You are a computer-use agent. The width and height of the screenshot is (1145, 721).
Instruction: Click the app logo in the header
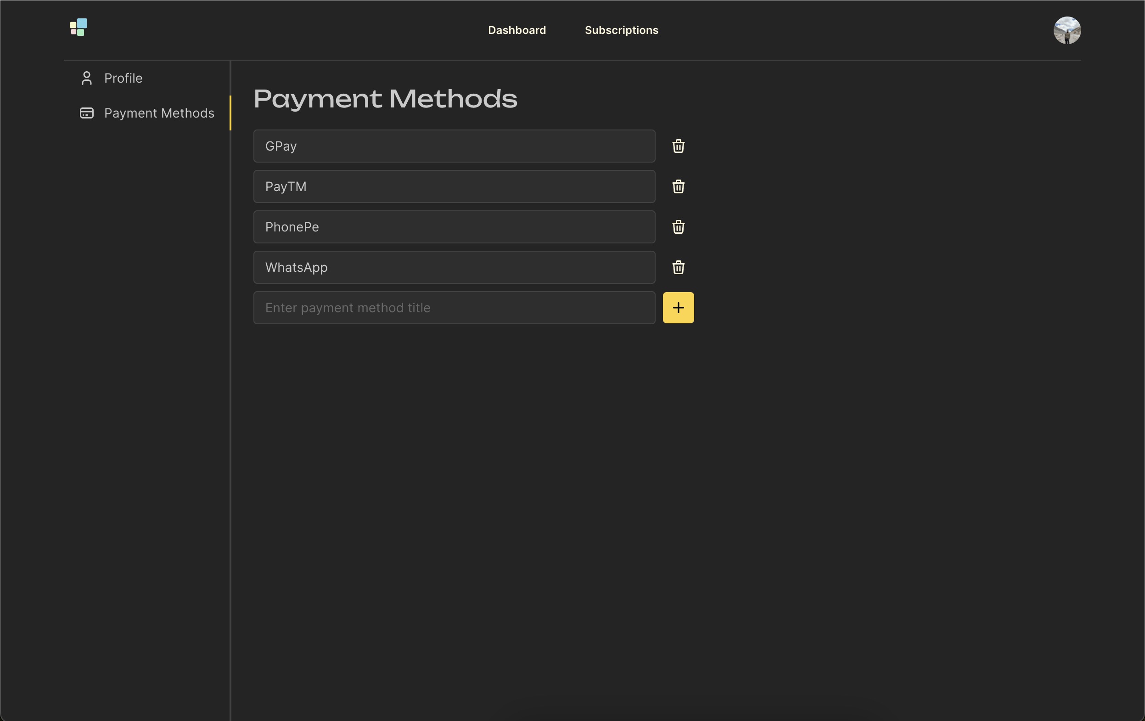click(x=79, y=27)
